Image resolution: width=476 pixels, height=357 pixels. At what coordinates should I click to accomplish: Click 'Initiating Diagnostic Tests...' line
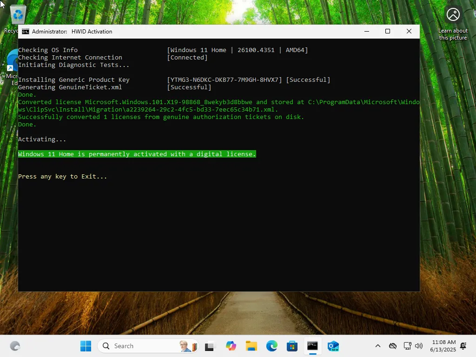point(74,65)
